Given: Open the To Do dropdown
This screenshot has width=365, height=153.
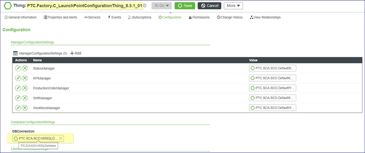Looking at the screenshot, I should (x=161, y=5).
